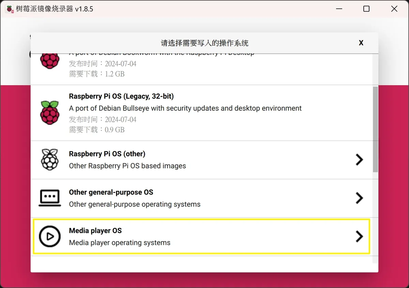Image resolution: width=409 pixels, height=288 pixels.
Task: Click the Raspberry Pi OS (Legacy, 32-bit) raspberry icon
Action: (50, 113)
